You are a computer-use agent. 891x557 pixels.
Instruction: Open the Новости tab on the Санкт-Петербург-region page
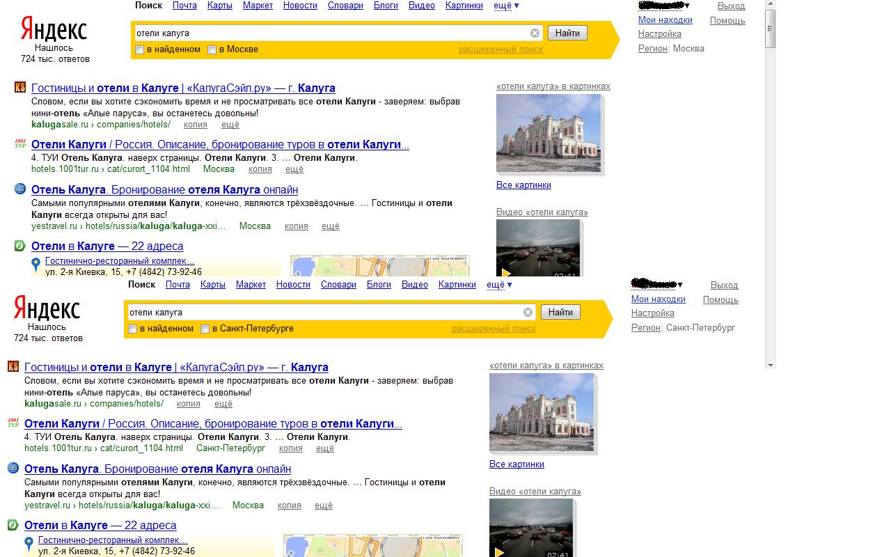[x=293, y=285]
